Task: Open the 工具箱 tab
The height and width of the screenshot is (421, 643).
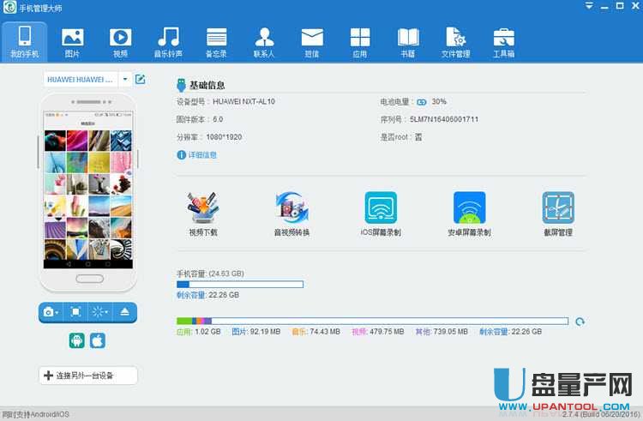Action: click(x=503, y=42)
